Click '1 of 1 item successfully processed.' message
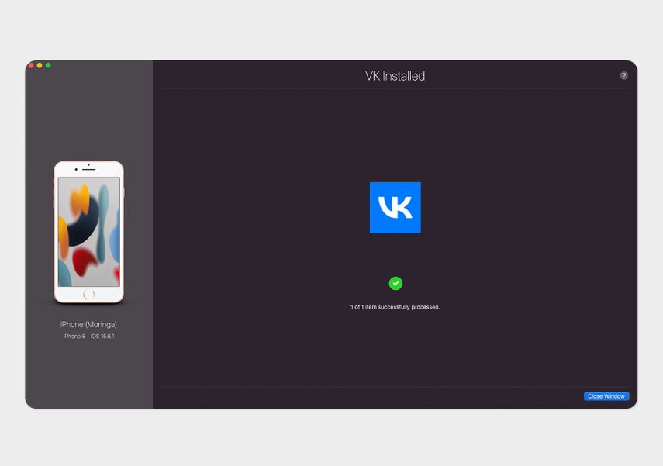Screen dimensions: 663x466 pos(395,307)
